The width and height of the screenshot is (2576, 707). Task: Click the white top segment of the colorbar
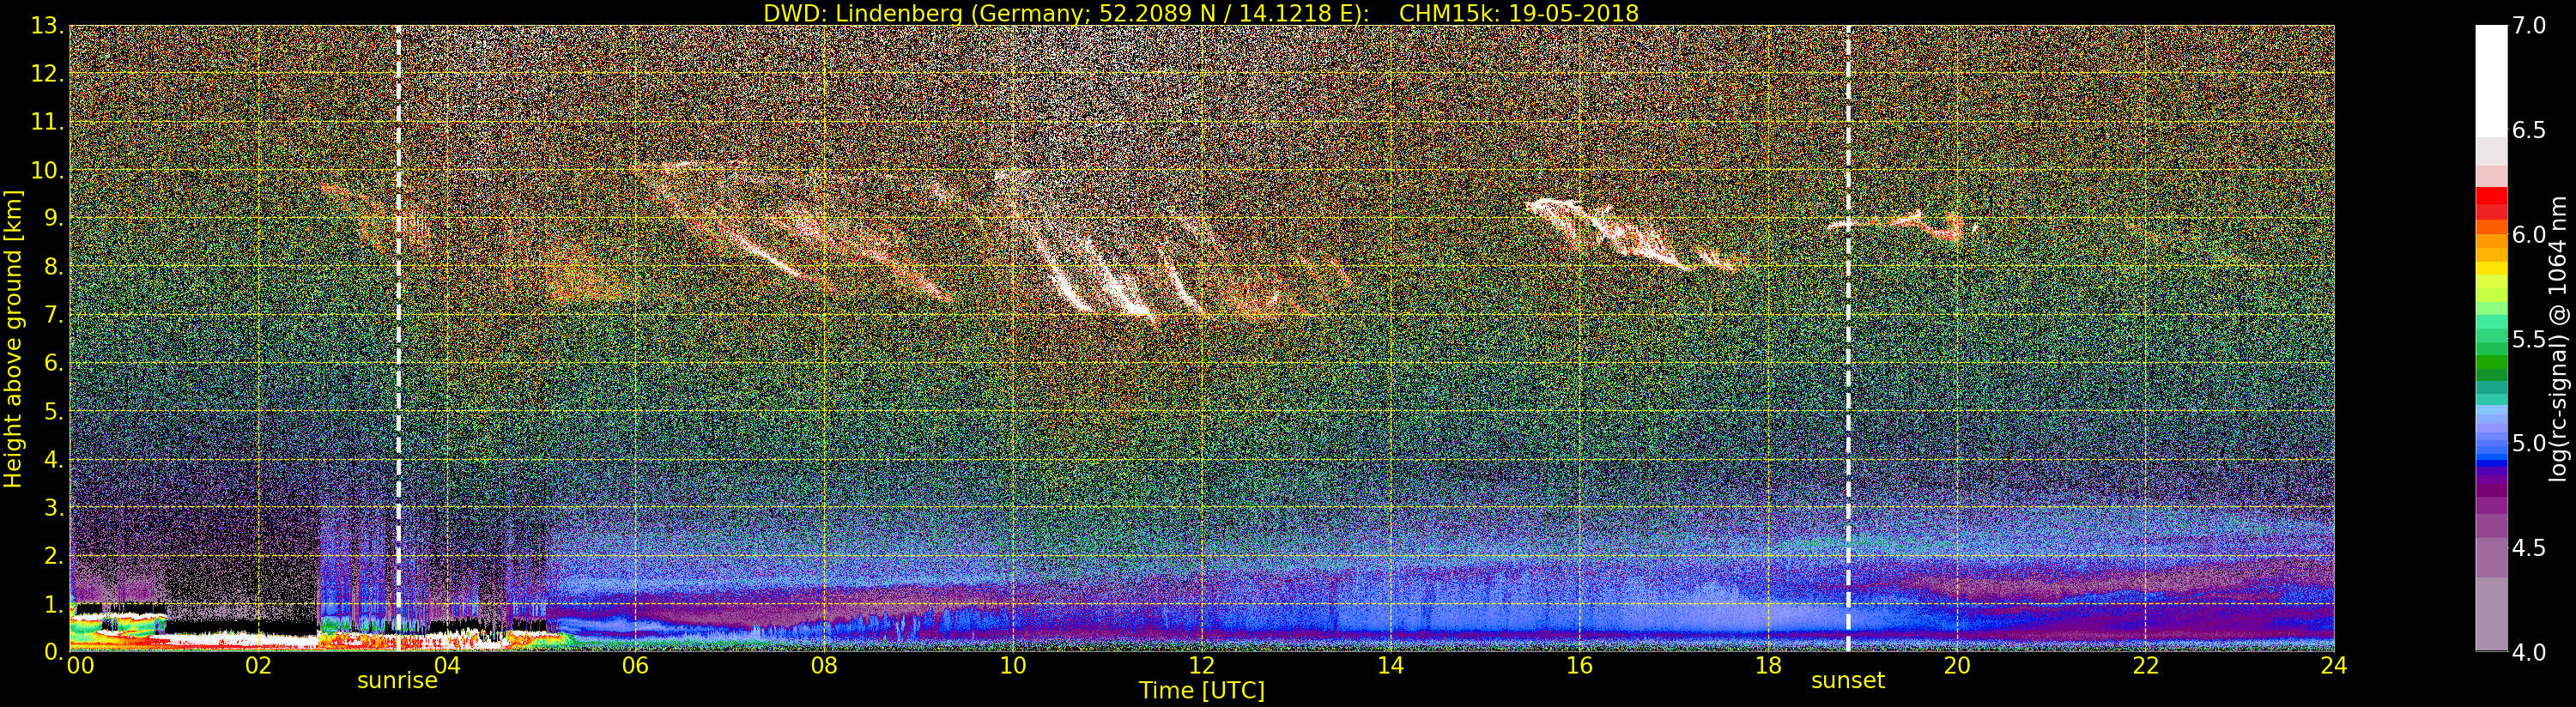[x=2491, y=80]
